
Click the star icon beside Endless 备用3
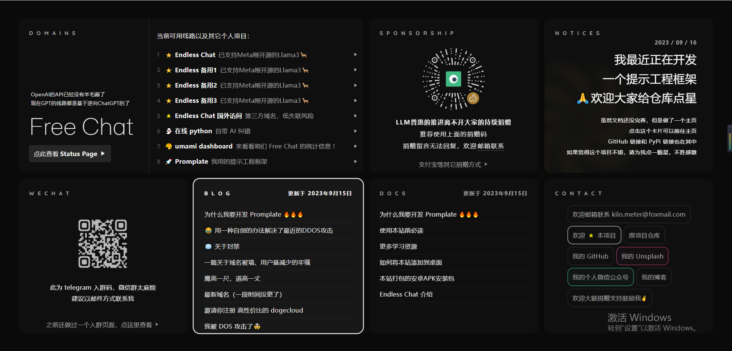coord(169,101)
